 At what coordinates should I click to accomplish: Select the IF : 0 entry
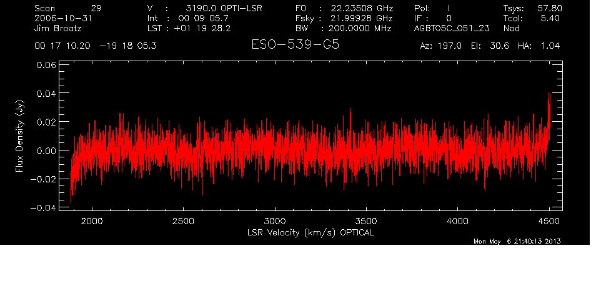[433, 18]
